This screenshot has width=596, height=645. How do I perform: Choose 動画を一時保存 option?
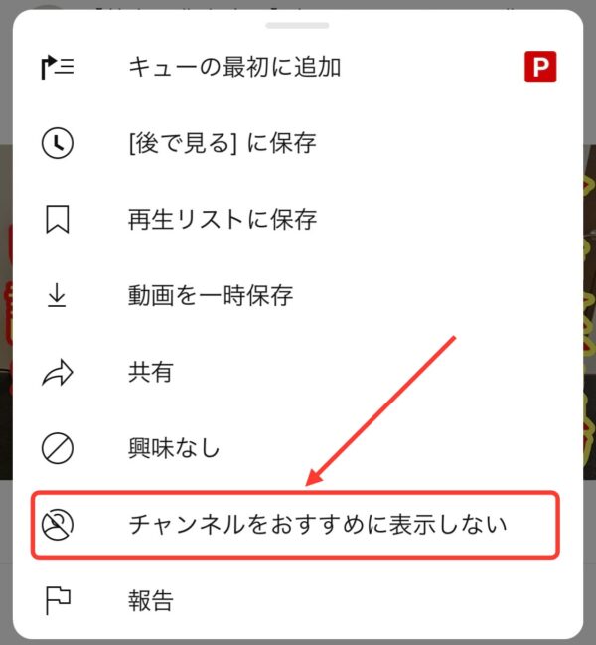click(297, 295)
